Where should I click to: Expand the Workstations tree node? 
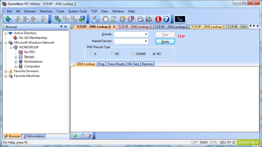point(16,62)
